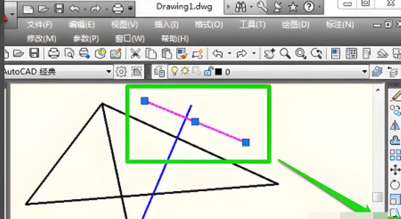Image resolution: width=401 pixels, height=219 pixels.
Task: Click Plot printer icon in Standard toolbar
Action: pyautogui.click(x=54, y=54)
